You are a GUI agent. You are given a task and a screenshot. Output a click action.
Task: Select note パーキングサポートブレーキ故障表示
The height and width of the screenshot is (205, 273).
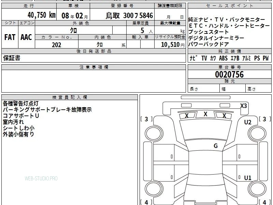tap(47, 110)
